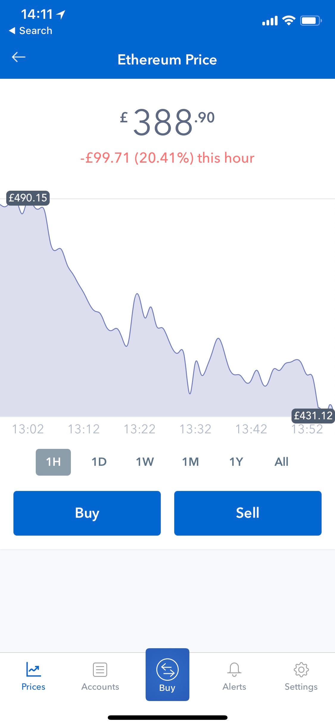
Task: Tap the £490.15 high price label
Action: coord(28,198)
